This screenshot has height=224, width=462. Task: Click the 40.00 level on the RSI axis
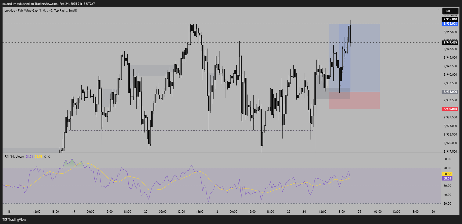(x=447, y=195)
